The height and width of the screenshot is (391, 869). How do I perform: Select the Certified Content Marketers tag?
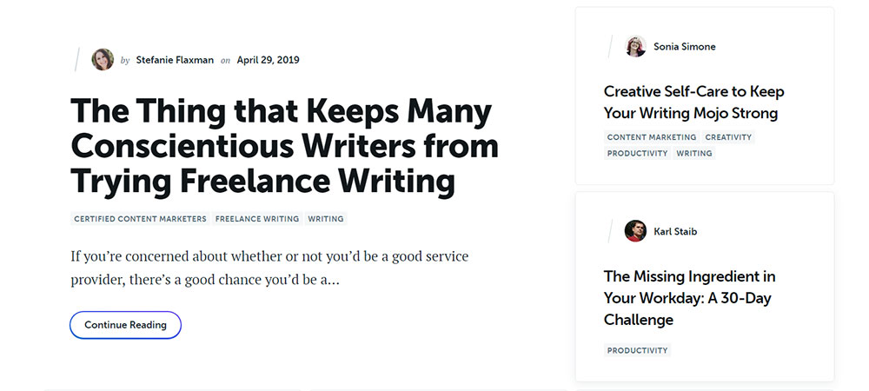tap(140, 219)
